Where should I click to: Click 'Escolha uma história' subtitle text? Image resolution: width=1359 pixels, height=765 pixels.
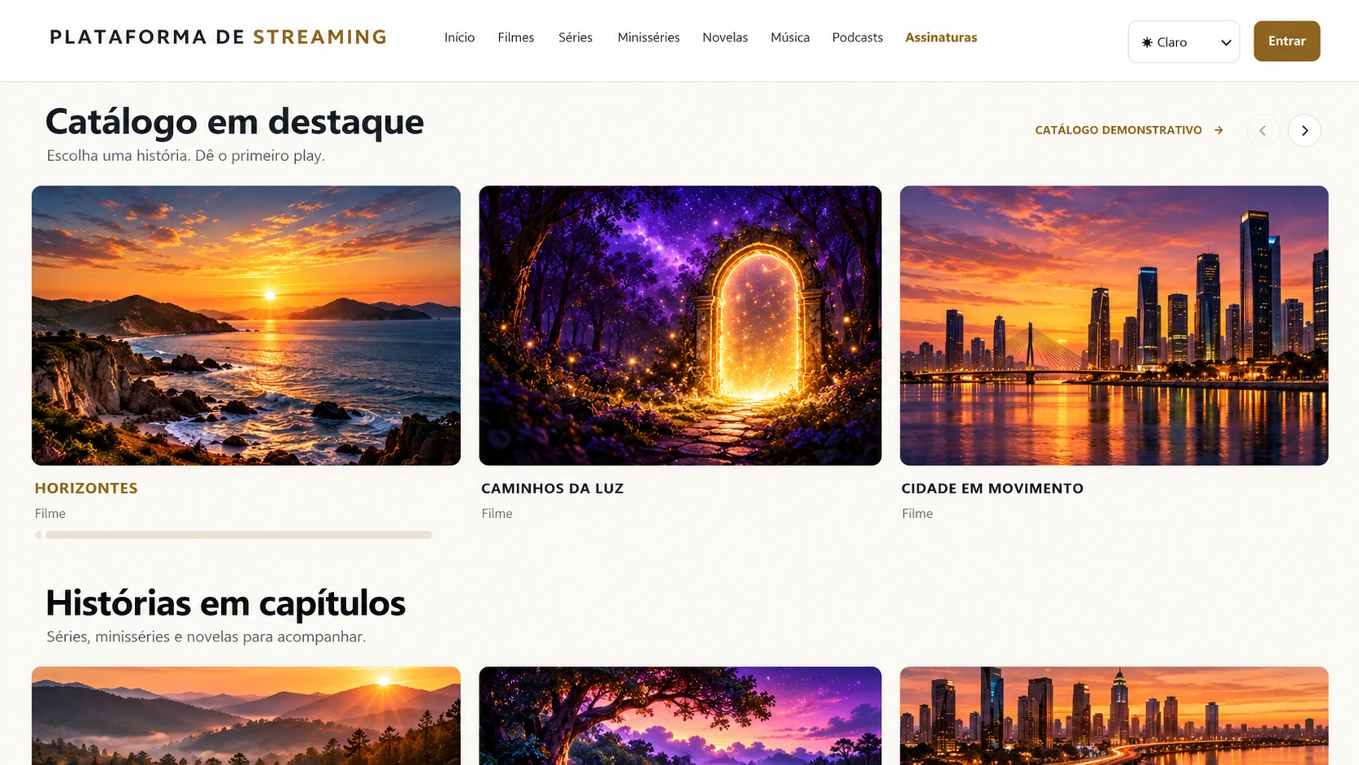tap(185, 155)
